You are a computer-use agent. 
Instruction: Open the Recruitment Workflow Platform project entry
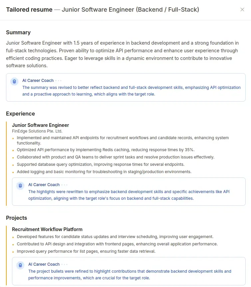tap(47, 229)
